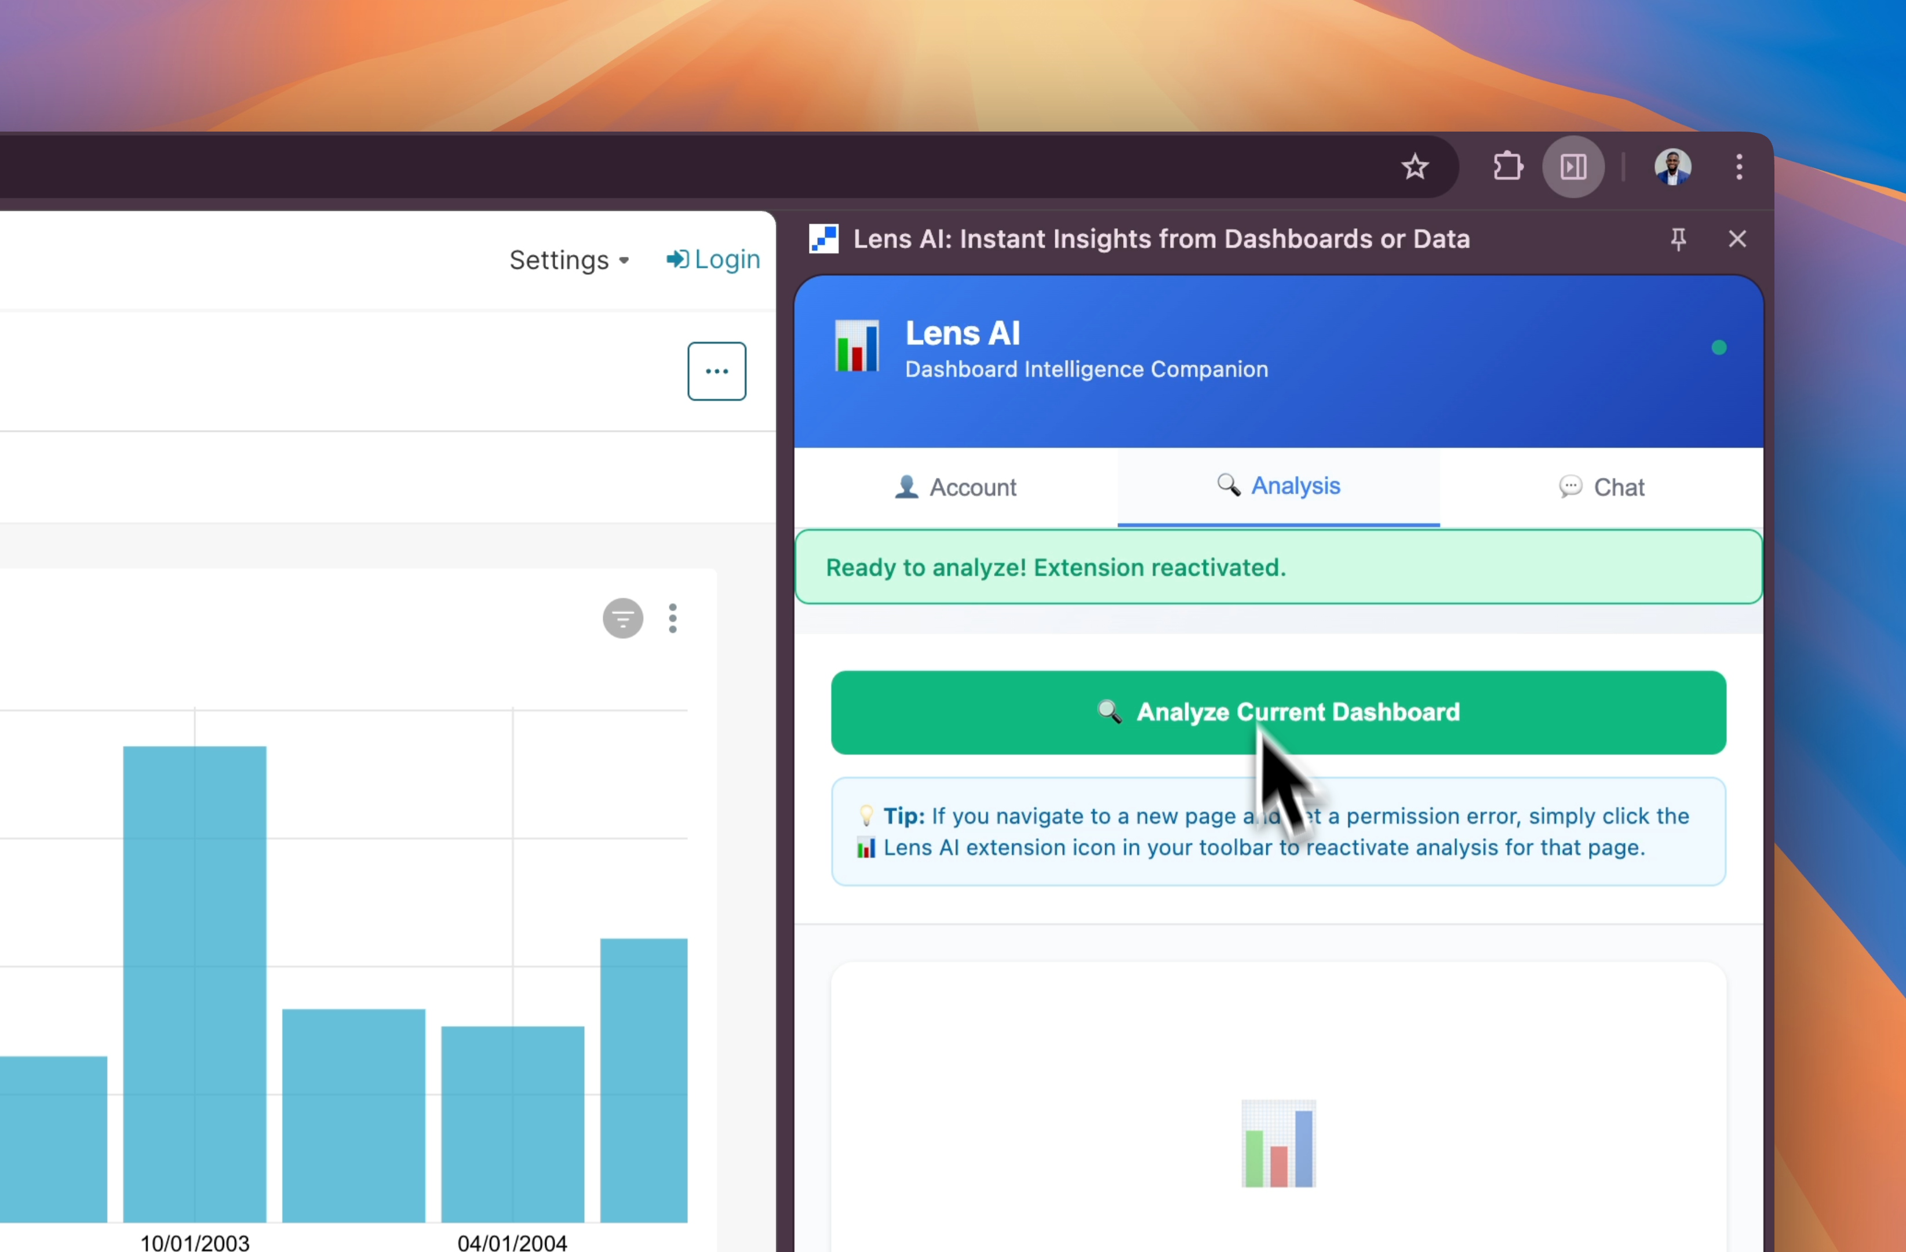This screenshot has height=1252, width=1906.
Task: Click the chart filter icon
Action: click(622, 618)
